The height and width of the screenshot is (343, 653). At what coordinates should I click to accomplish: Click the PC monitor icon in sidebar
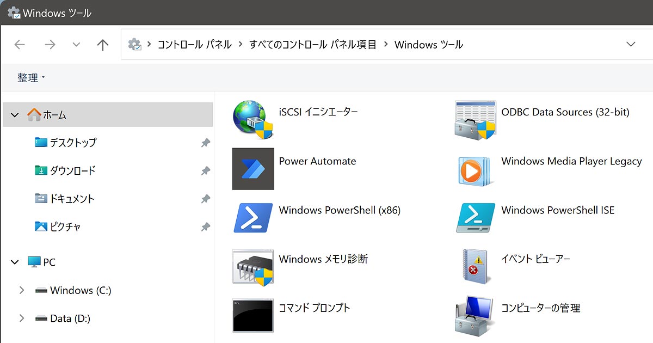(x=34, y=262)
